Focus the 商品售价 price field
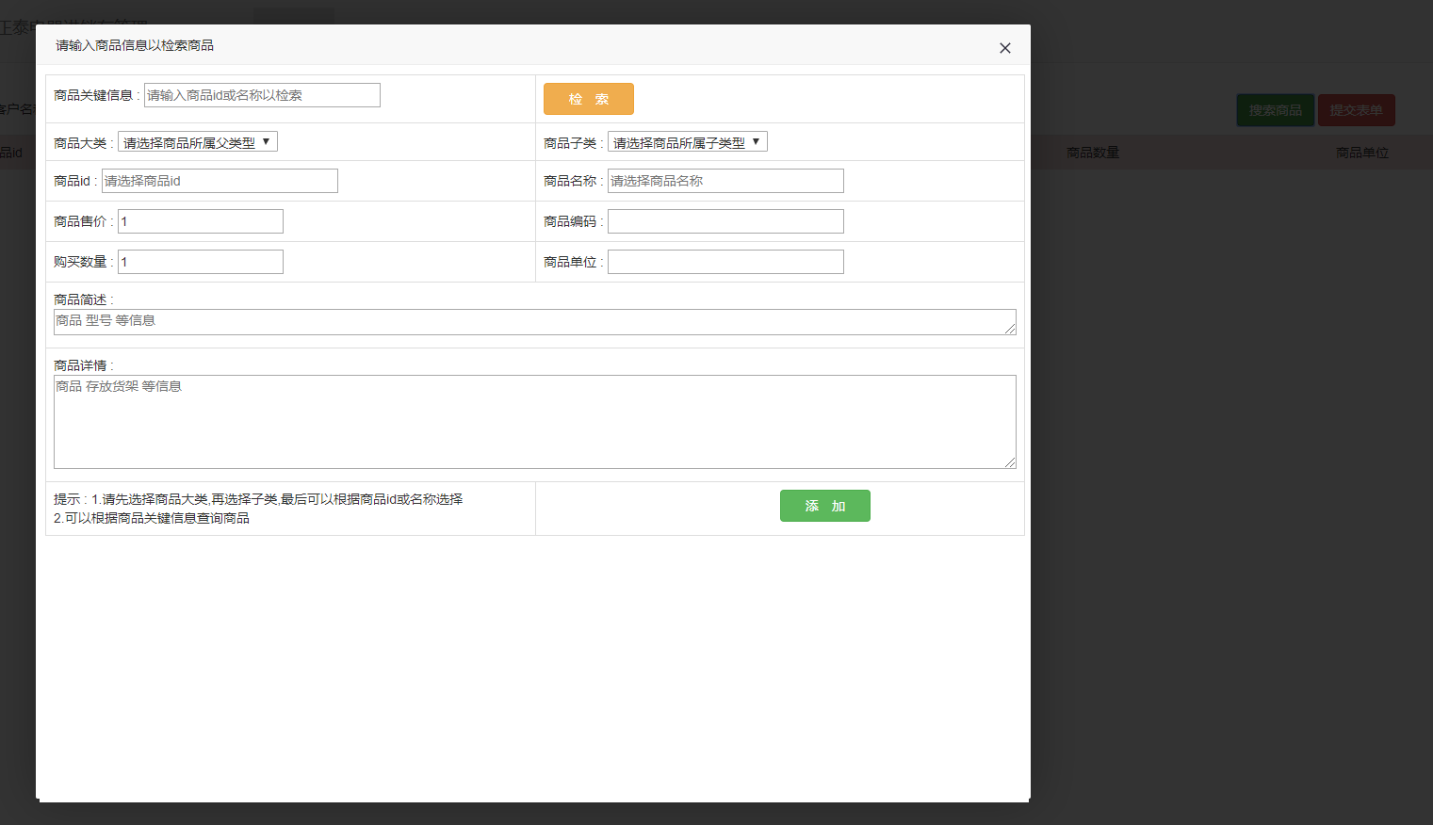The height and width of the screenshot is (825, 1433). click(201, 221)
